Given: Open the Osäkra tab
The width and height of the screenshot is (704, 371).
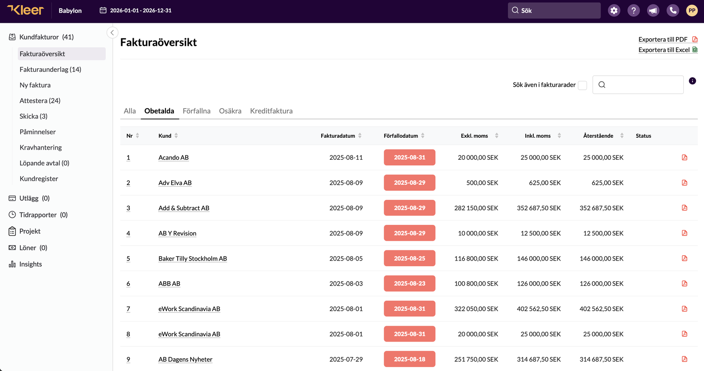Looking at the screenshot, I should [230, 111].
